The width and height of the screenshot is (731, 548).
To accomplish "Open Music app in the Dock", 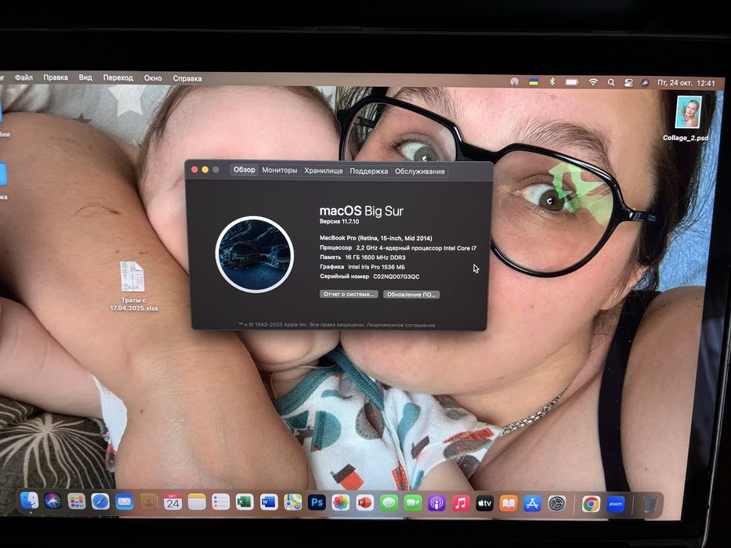I will point(461,503).
